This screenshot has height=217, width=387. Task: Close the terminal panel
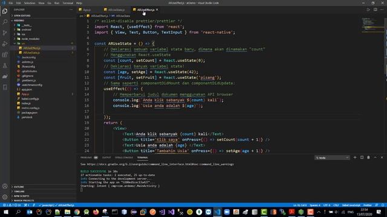[382, 157]
